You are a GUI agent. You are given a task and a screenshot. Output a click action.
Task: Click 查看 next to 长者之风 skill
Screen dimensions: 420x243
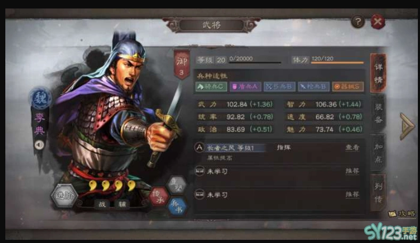pos(352,147)
